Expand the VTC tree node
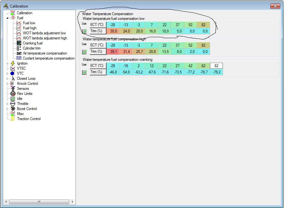 pyautogui.click(x=8, y=73)
